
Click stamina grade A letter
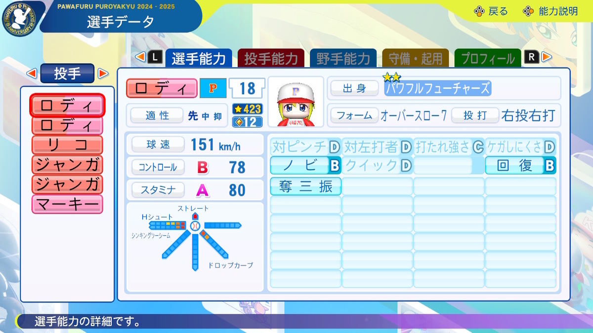coord(203,190)
